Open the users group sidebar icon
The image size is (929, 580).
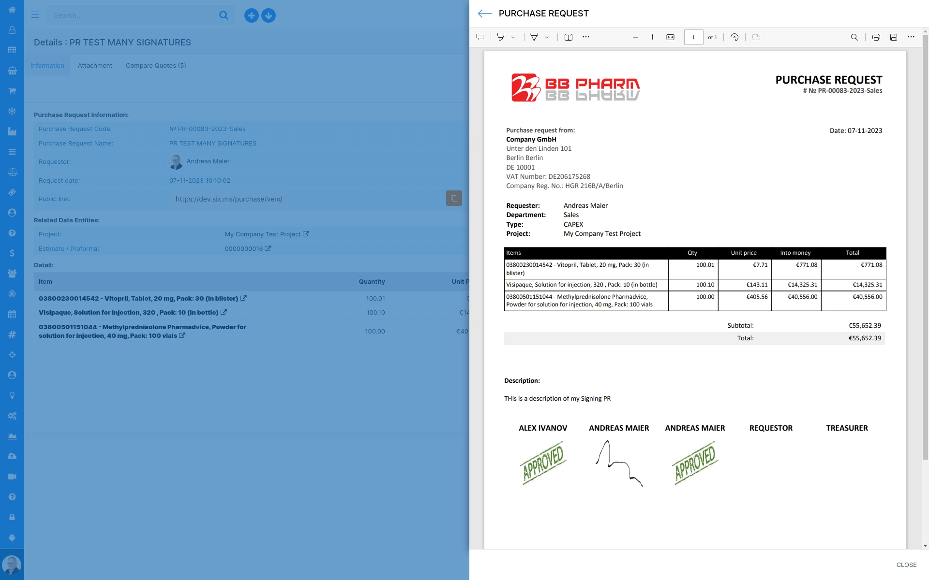(12, 274)
